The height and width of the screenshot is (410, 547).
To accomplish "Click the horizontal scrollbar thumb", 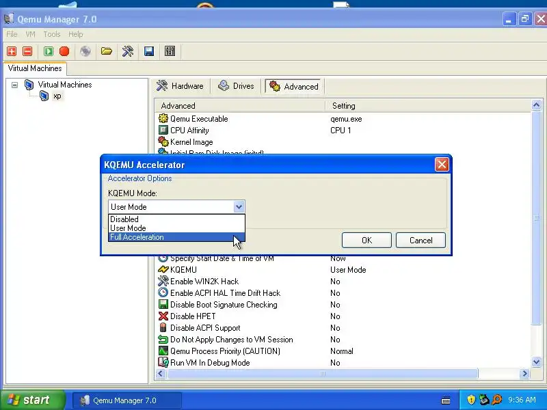I will 323,373.
